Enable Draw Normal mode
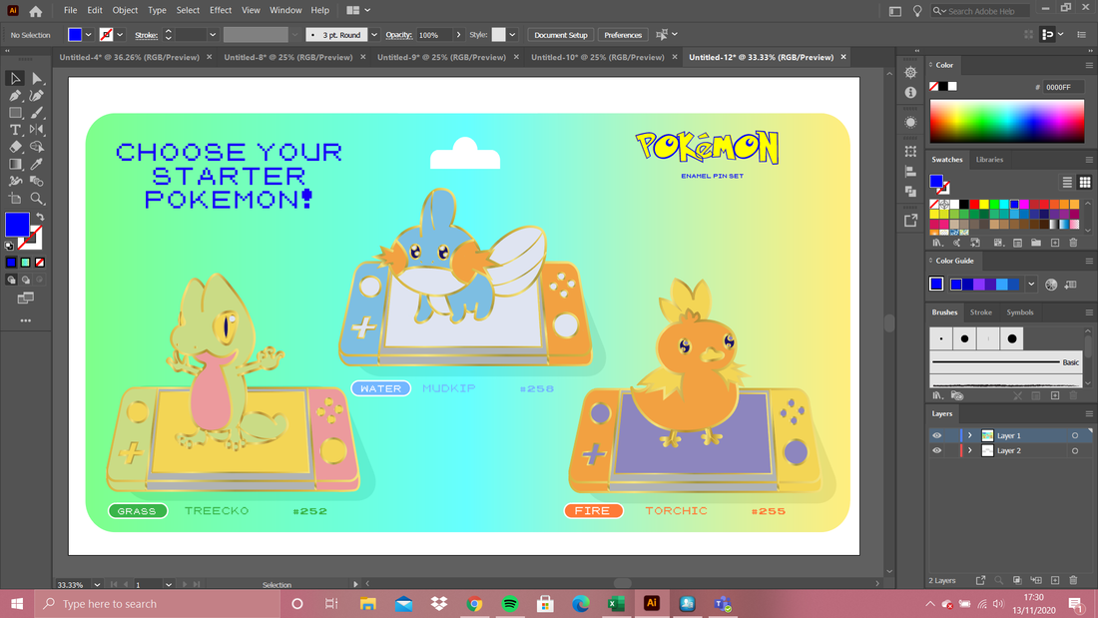 (11, 280)
